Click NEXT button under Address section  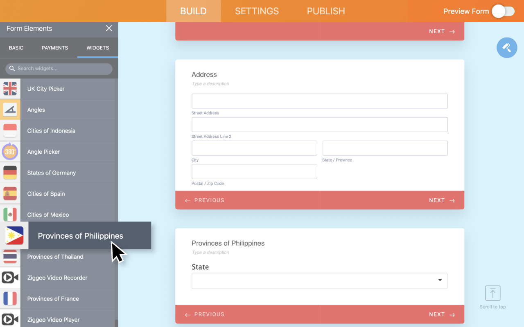[442, 200]
